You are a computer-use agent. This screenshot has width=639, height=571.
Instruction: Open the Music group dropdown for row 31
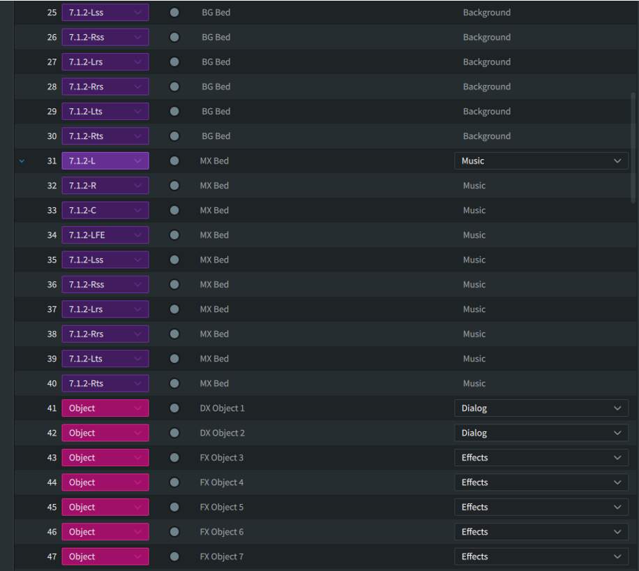tap(541, 161)
